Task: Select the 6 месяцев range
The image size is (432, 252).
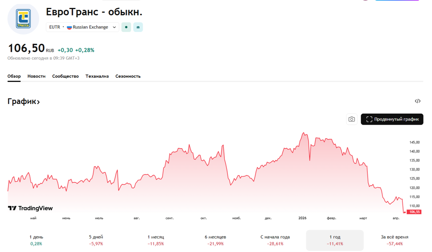Action: click(215, 240)
